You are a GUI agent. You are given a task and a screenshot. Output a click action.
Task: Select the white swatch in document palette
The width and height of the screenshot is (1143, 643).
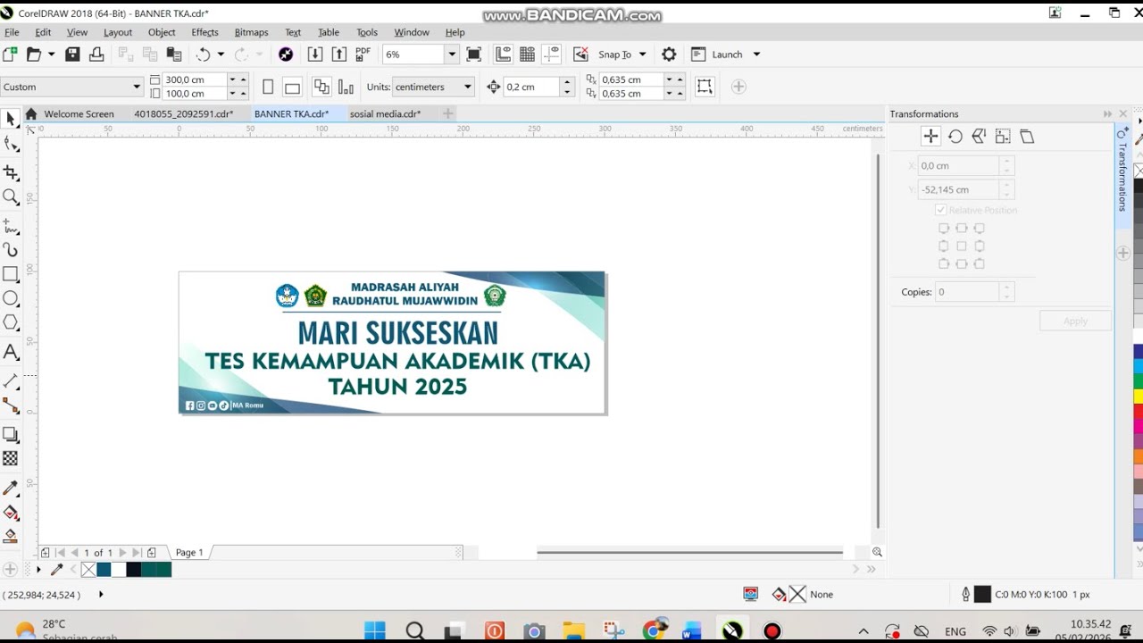click(x=118, y=570)
